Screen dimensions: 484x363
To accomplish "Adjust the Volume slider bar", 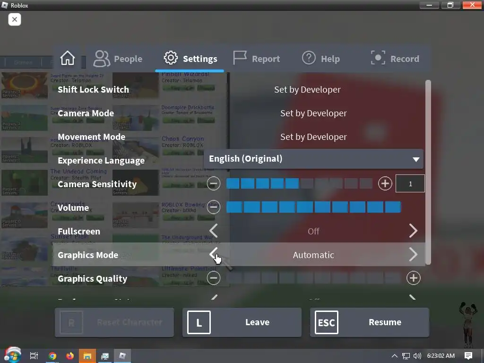I will coord(314,207).
